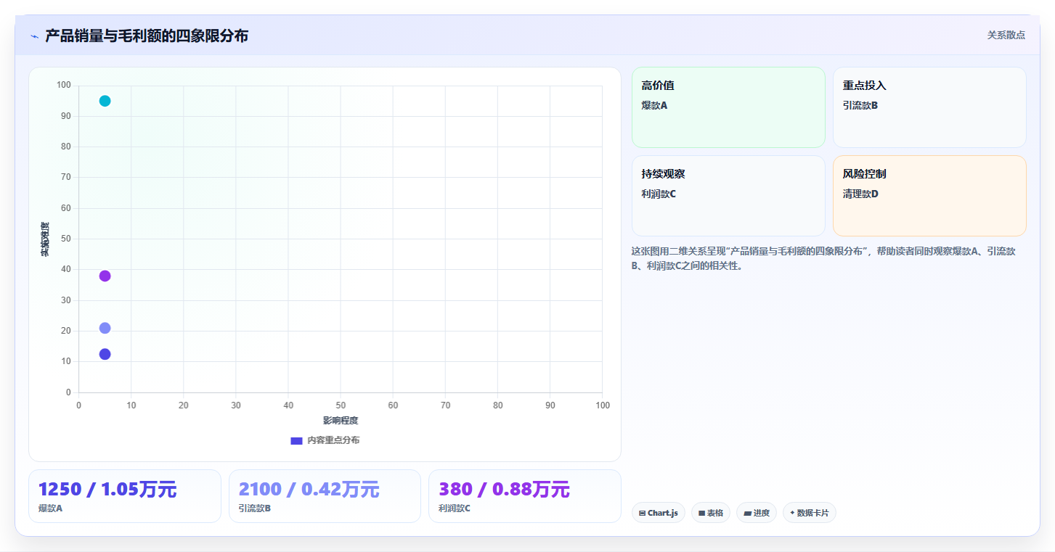Click the 实施难度 y-axis title
The width and height of the screenshot is (1055, 552).
pos(45,239)
